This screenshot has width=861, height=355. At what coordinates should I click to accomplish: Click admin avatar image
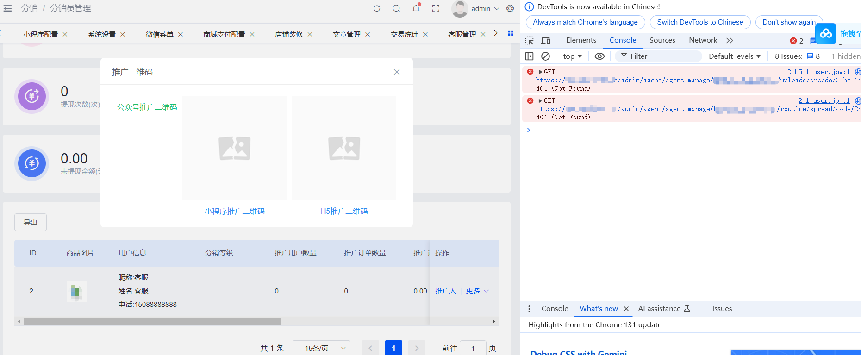(460, 9)
